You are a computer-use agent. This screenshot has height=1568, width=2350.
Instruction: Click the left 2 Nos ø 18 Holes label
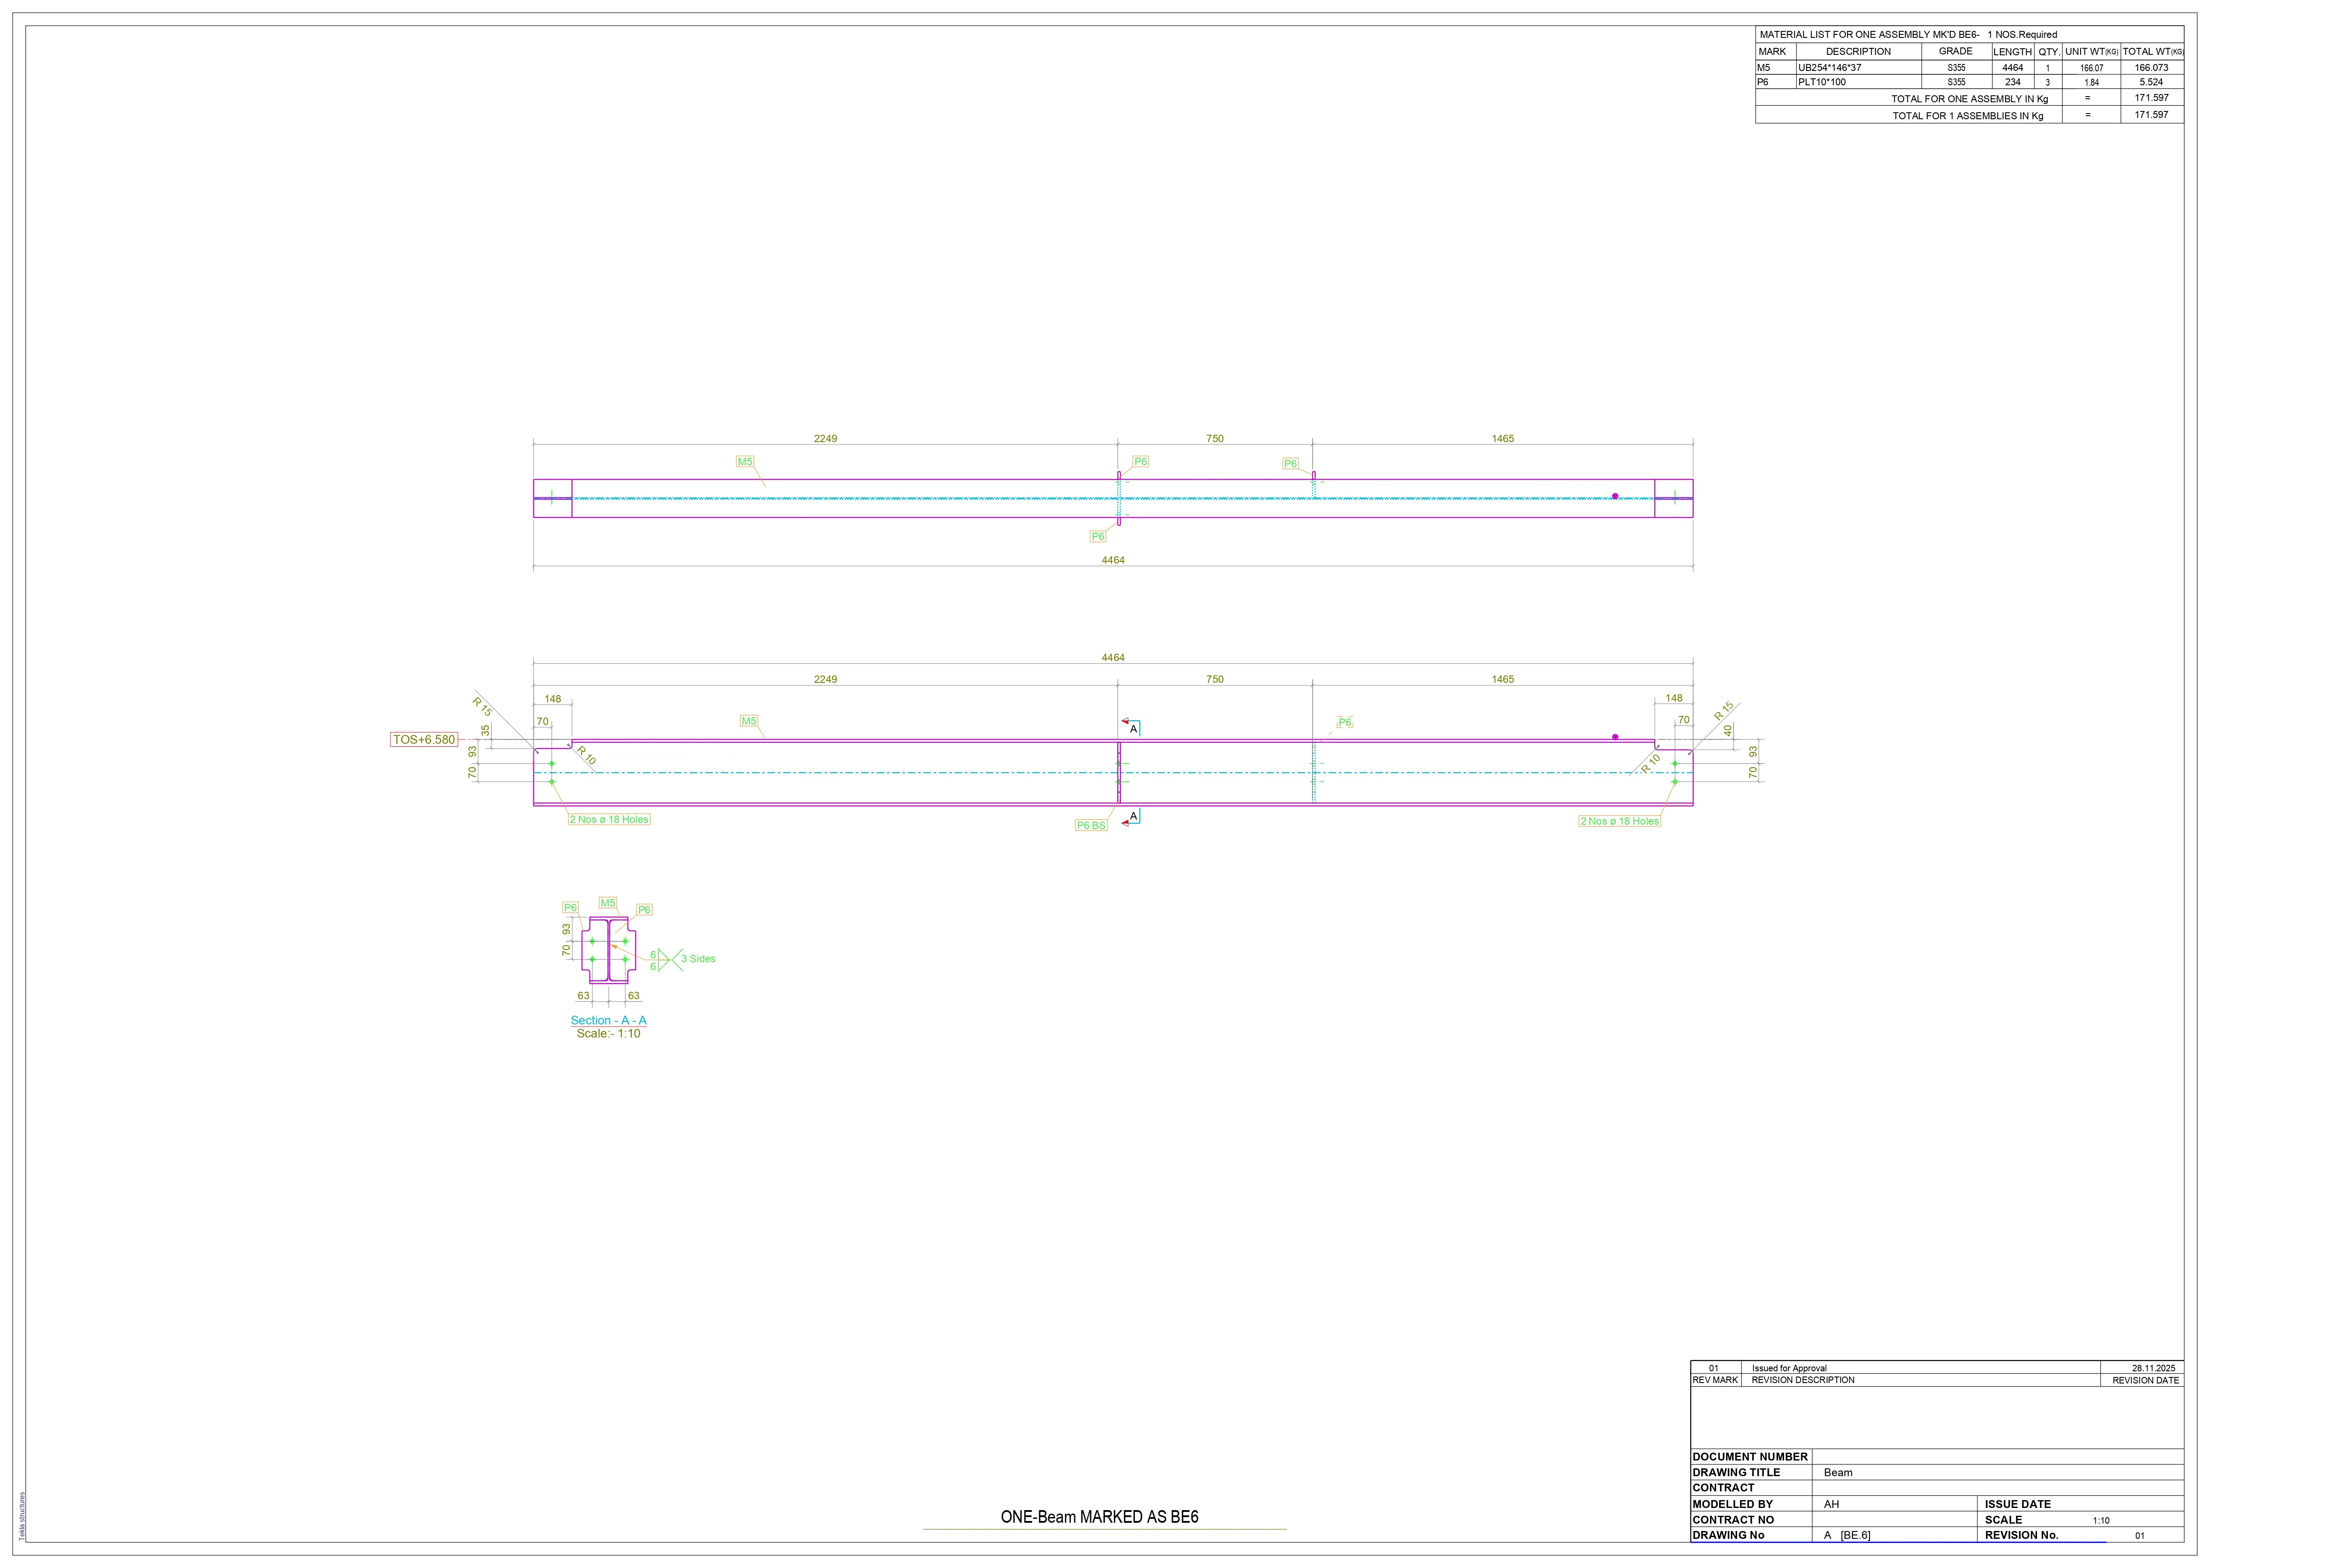[x=609, y=819]
